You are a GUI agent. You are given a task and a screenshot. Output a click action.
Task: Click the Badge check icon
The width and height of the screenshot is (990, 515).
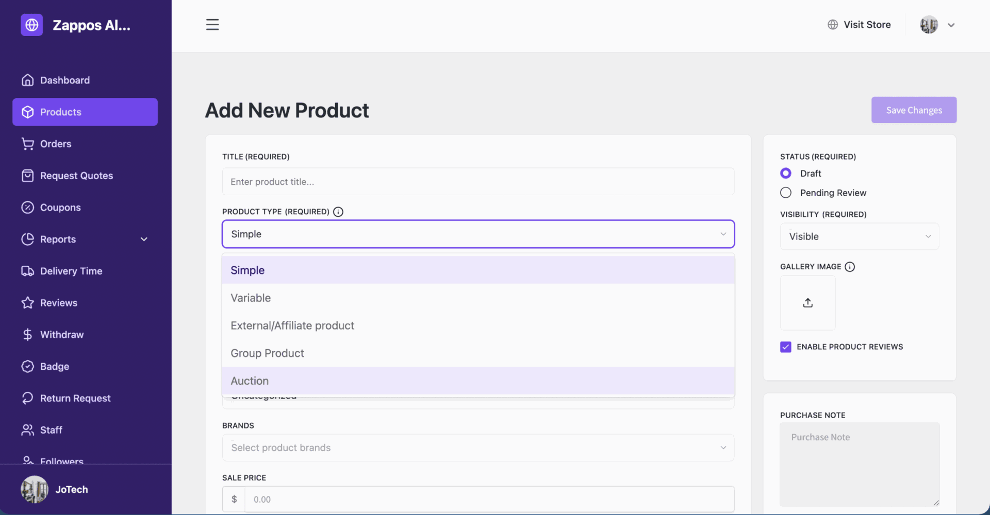[x=28, y=367]
